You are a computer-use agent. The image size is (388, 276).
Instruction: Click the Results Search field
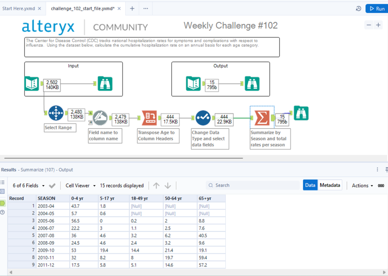click(x=253, y=185)
